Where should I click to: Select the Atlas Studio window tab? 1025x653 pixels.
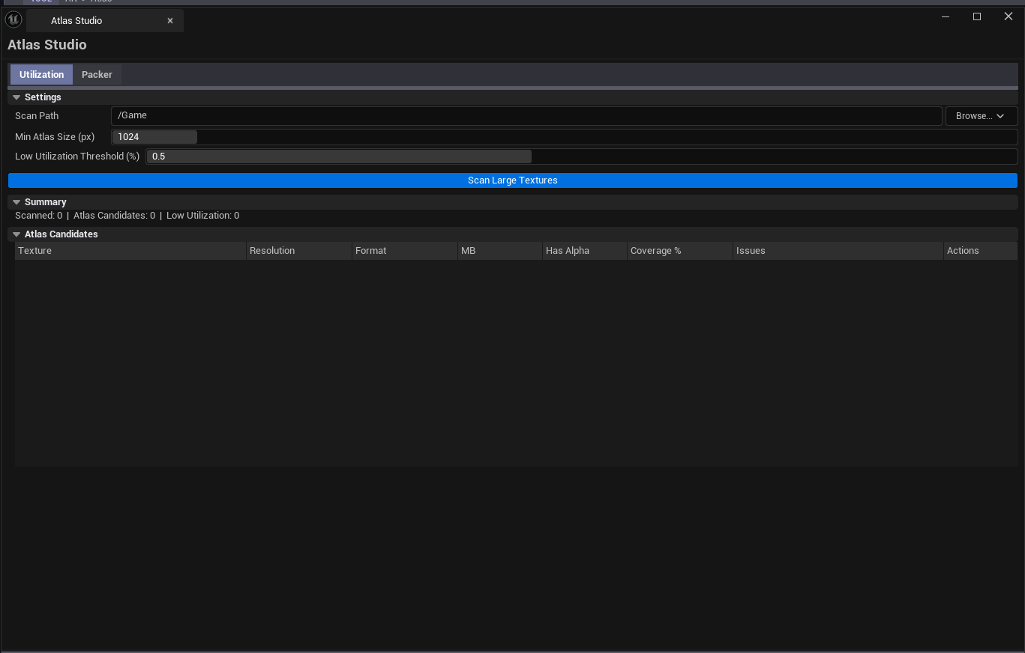(105, 20)
